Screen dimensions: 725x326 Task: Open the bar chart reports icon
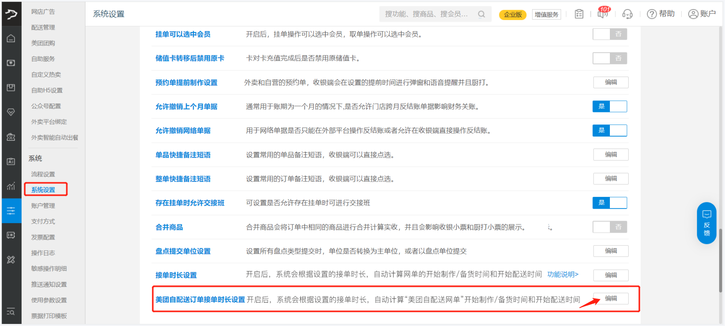click(x=11, y=186)
